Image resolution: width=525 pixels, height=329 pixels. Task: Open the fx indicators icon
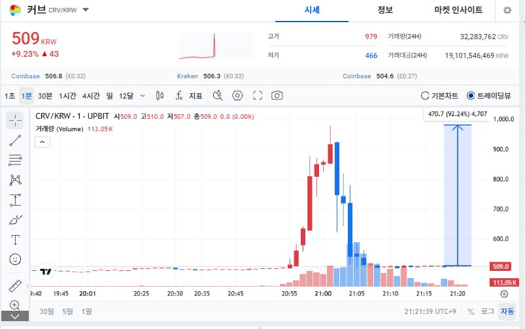tap(178, 96)
